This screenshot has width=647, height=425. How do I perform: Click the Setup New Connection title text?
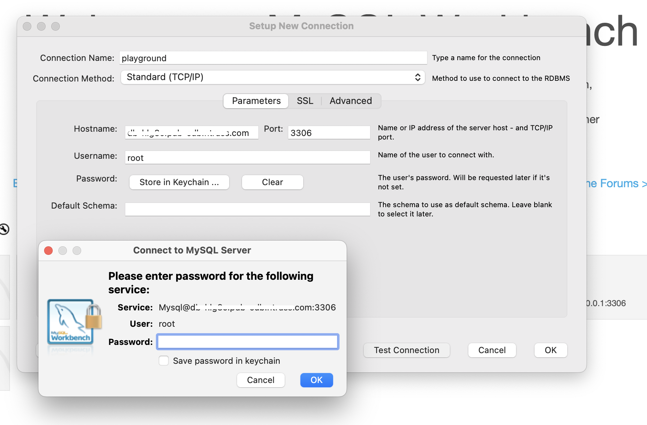(x=301, y=26)
